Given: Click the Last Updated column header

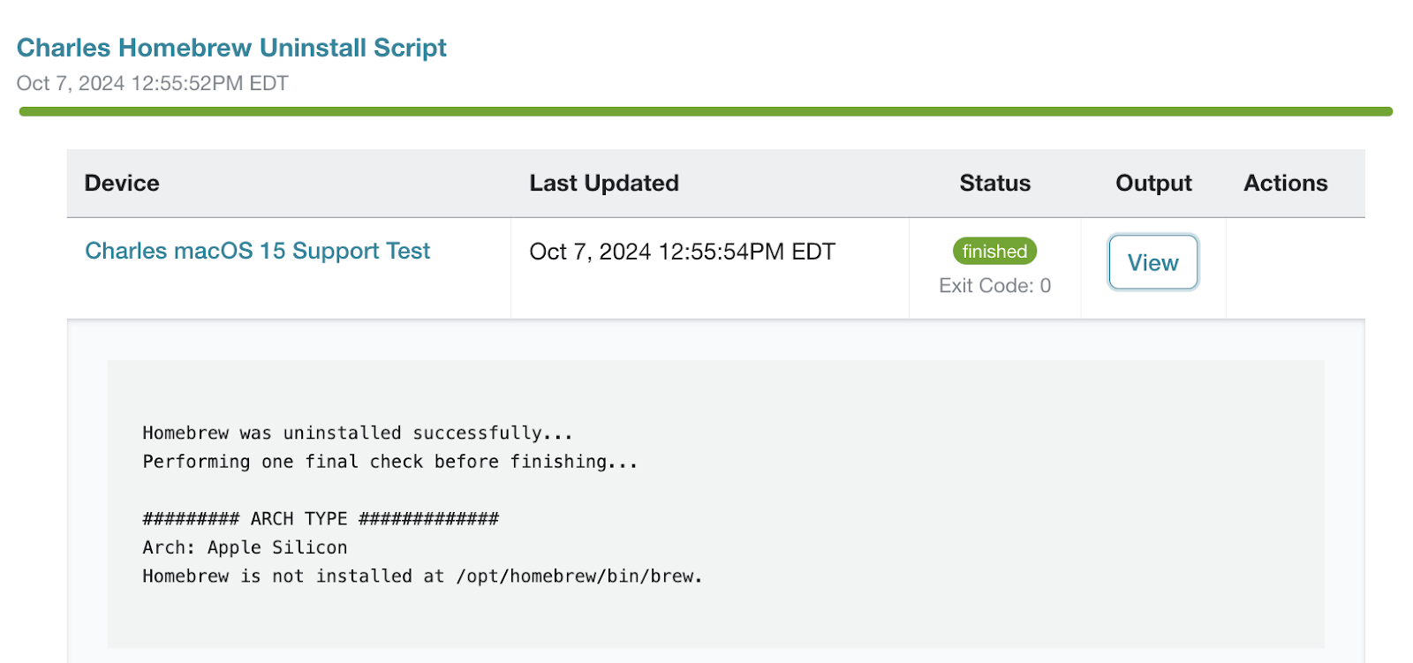Looking at the screenshot, I should click(604, 183).
